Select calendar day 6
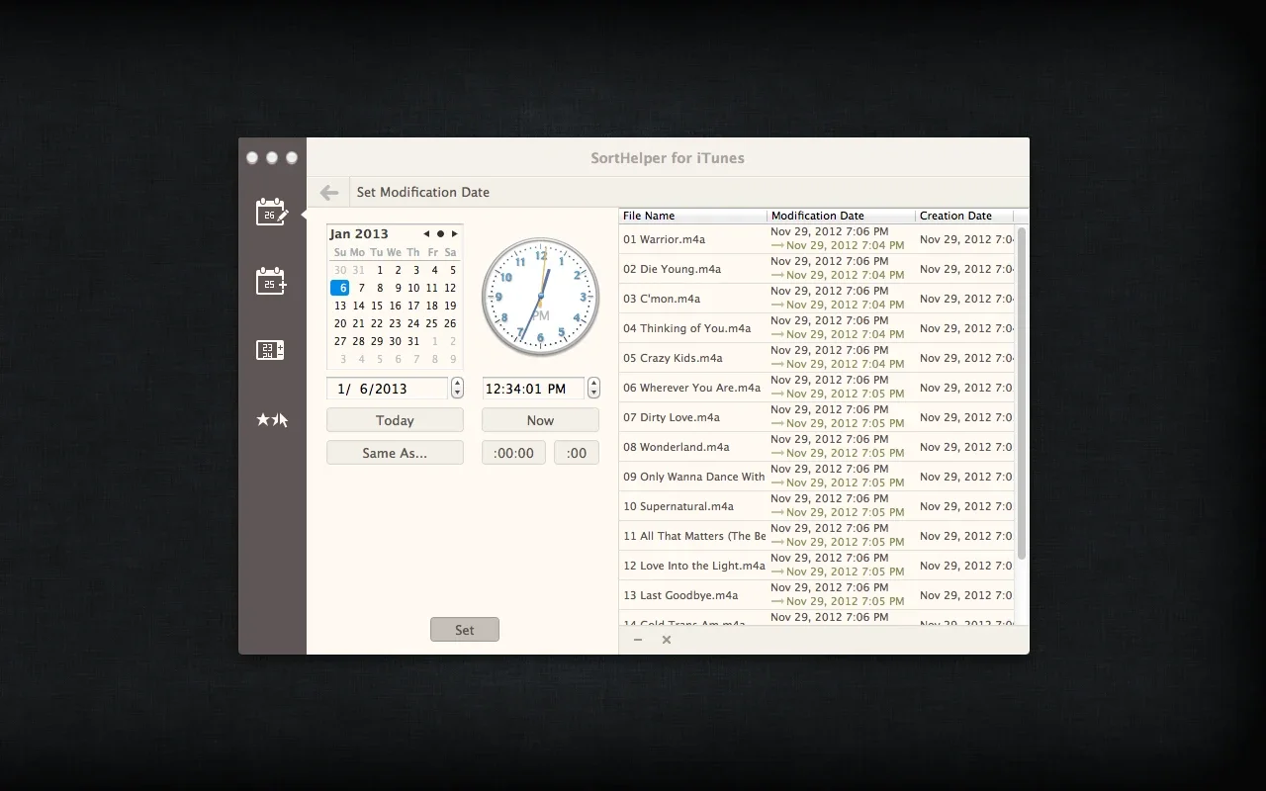The image size is (1266, 791). tap(340, 288)
